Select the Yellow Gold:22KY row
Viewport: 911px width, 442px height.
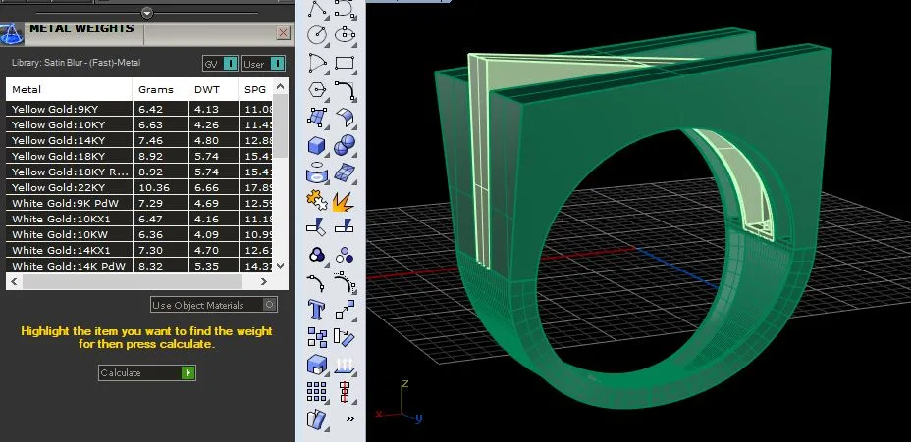point(139,187)
